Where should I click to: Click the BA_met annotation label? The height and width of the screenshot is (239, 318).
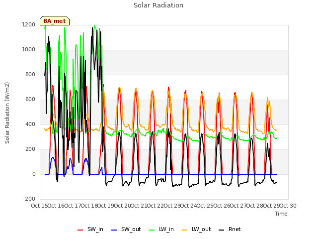pyautogui.click(x=55, y=21)
